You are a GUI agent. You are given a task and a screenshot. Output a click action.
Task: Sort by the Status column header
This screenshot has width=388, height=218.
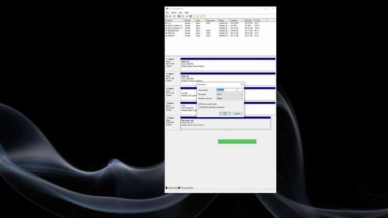223,20
